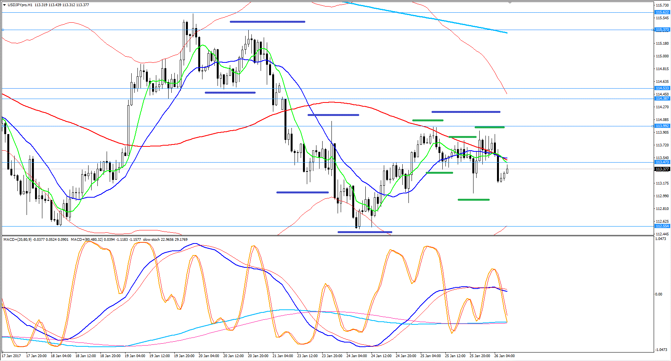Select the 115.373 horizontal line price label
Image resolution: width=671 pixels, height=361 pixels.
pyautogui.click(x=662, y=30)
